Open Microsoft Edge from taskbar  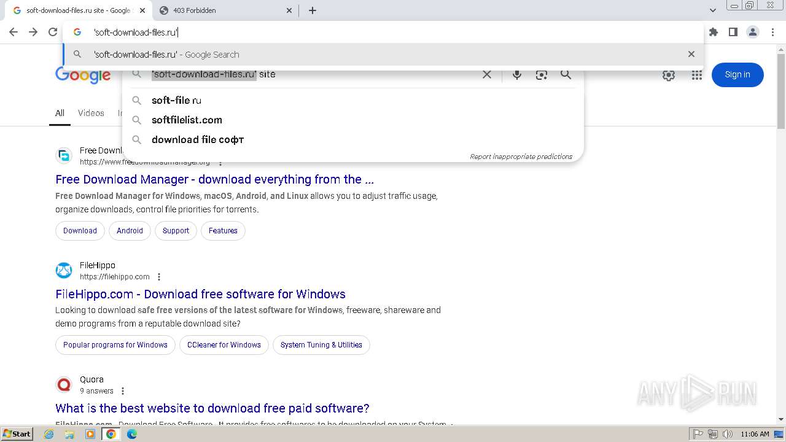131,434
